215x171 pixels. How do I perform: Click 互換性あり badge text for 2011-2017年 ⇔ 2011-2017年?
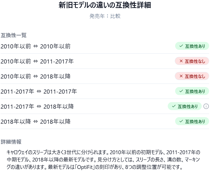coord(195,91)
